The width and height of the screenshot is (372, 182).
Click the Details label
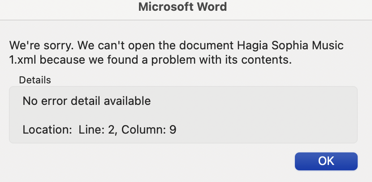tap(35, 80)
